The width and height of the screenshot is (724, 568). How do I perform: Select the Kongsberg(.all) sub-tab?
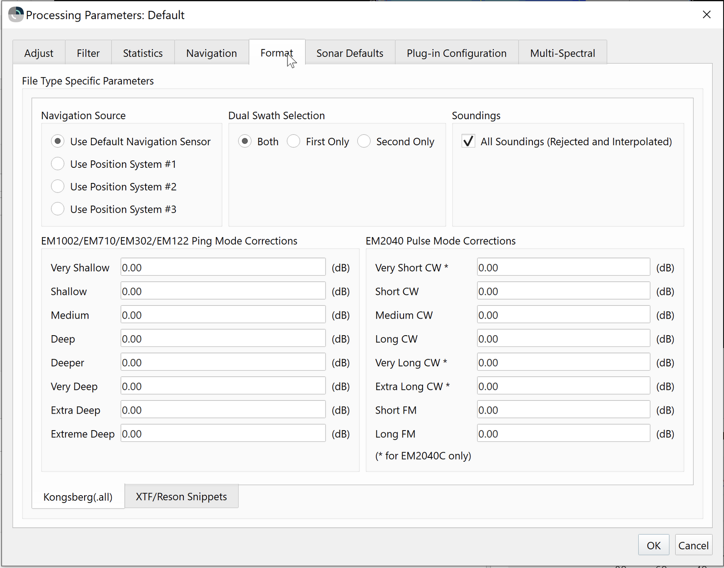78,497
